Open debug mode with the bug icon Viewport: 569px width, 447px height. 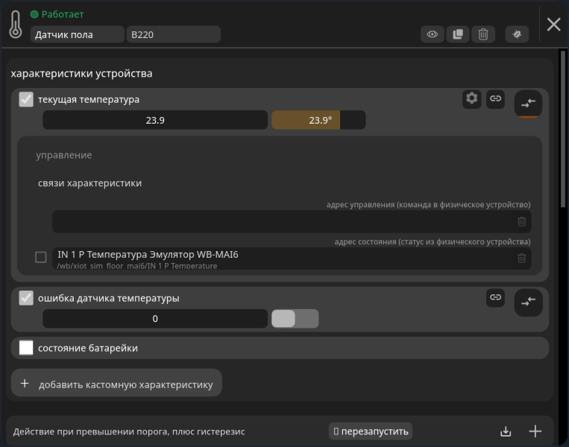point(517,34)
